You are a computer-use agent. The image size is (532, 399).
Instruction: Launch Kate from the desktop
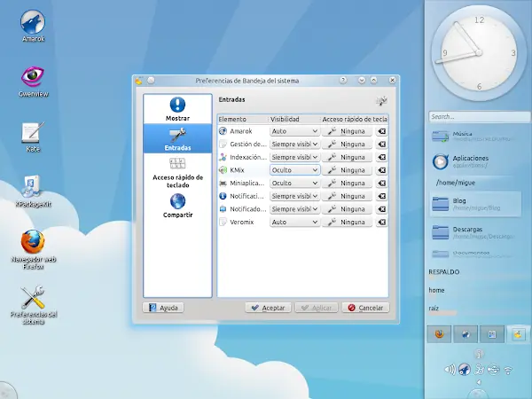pyautogui.click(x=33, y=137)
